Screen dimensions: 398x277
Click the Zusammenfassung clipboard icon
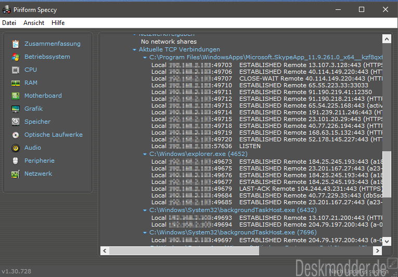tap(16, 44)
